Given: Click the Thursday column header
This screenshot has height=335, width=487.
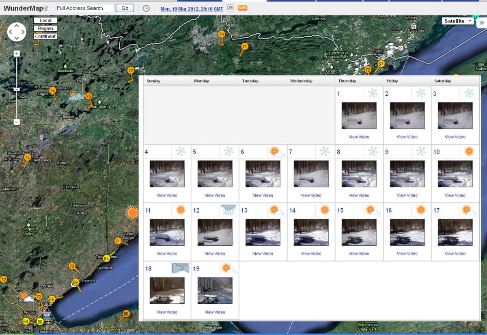Looking at the screenshot, I should pyautogui.click(x=347, y=81).
